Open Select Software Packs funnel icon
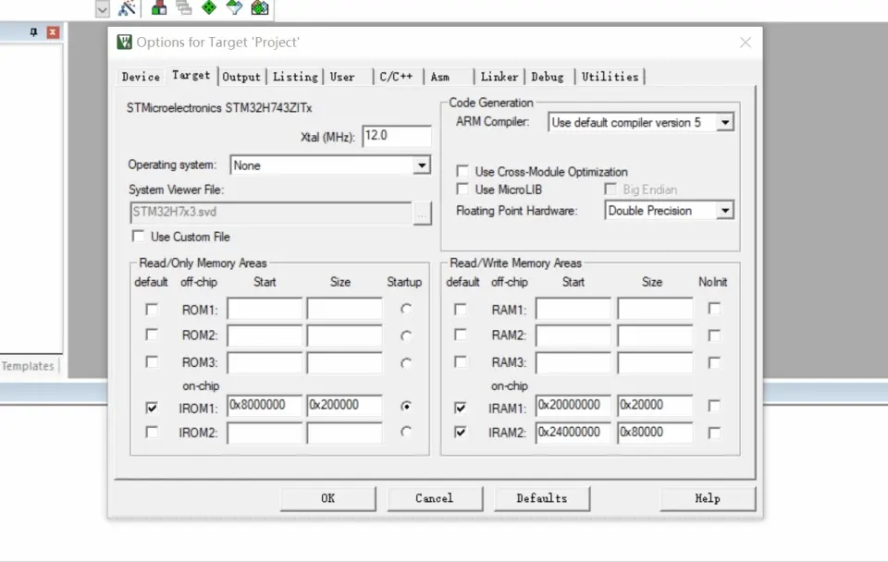The height and width of the screenshot is (562, 888). coord(234,7)
